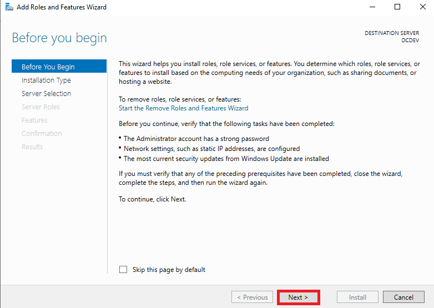Click the DESTINATION SERVER label
The height and width of the screenshot is (308, 434).
[x=392, y=33]
